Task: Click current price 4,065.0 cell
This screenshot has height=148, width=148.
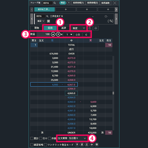Action: pyautogui.click(x=71, y=93)
